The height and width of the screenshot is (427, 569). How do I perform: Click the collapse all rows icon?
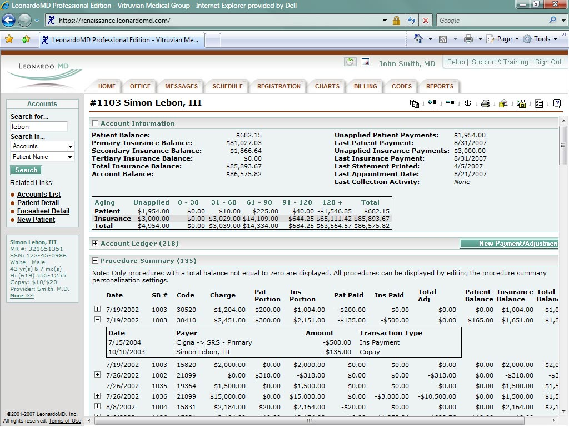(450, 103)
